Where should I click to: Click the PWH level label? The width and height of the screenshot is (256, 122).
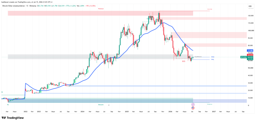click(x=213, y=57)
